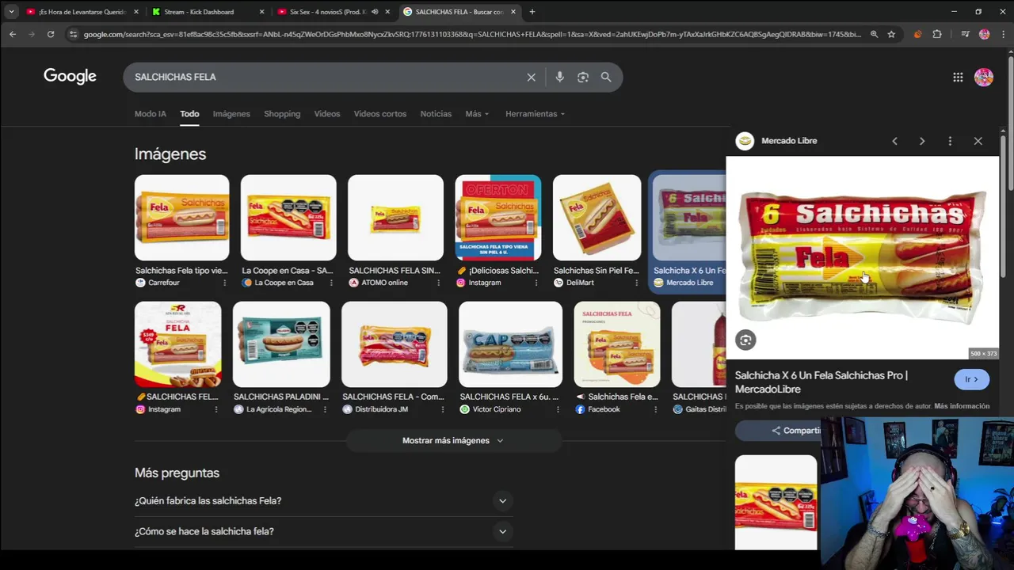The width and height of the screenshot is (1014, 570).
Task: Open the browser extensions puzzle icon
Action: [x=937, y=34]
